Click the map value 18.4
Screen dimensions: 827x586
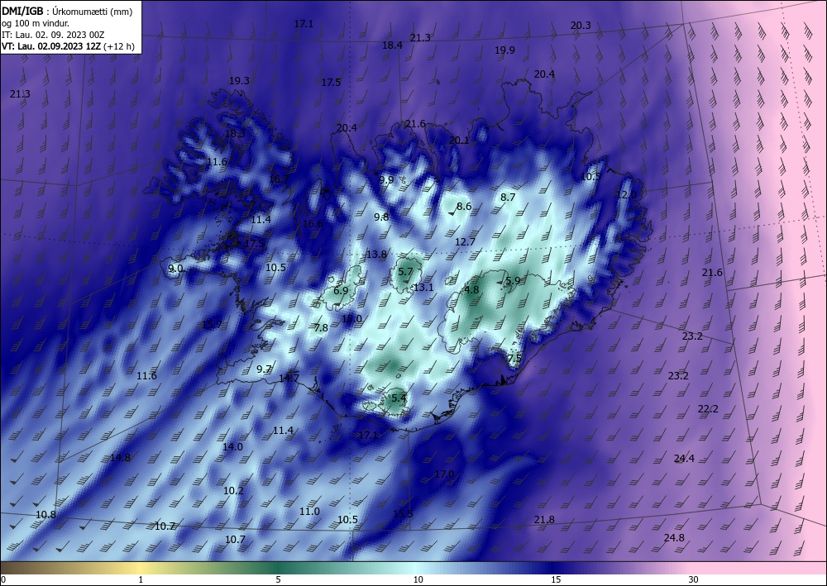[392, 45]
